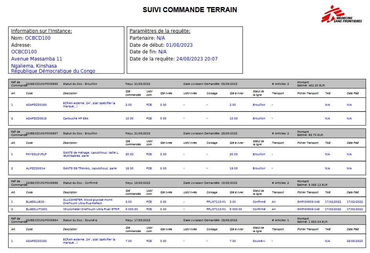This screenshot has height=253, width=370.
Task: Open order header ending in FO05697
Action: point(42,133)
